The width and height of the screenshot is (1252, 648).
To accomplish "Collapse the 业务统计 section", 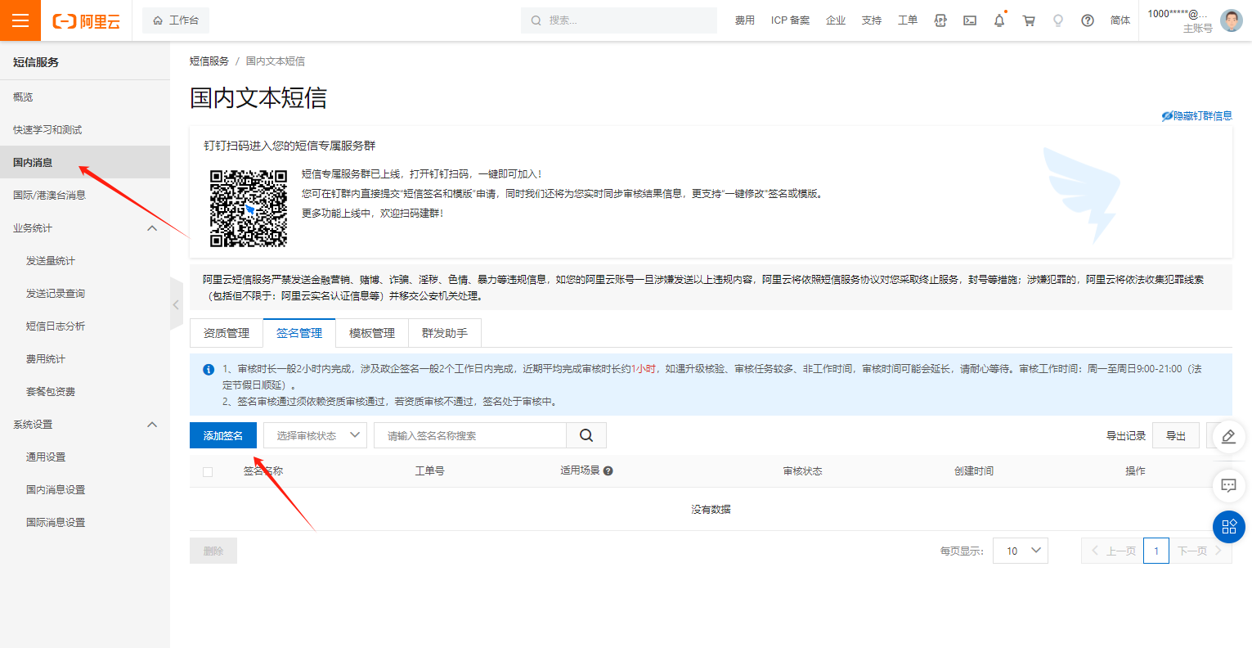I will pos(152,228).
